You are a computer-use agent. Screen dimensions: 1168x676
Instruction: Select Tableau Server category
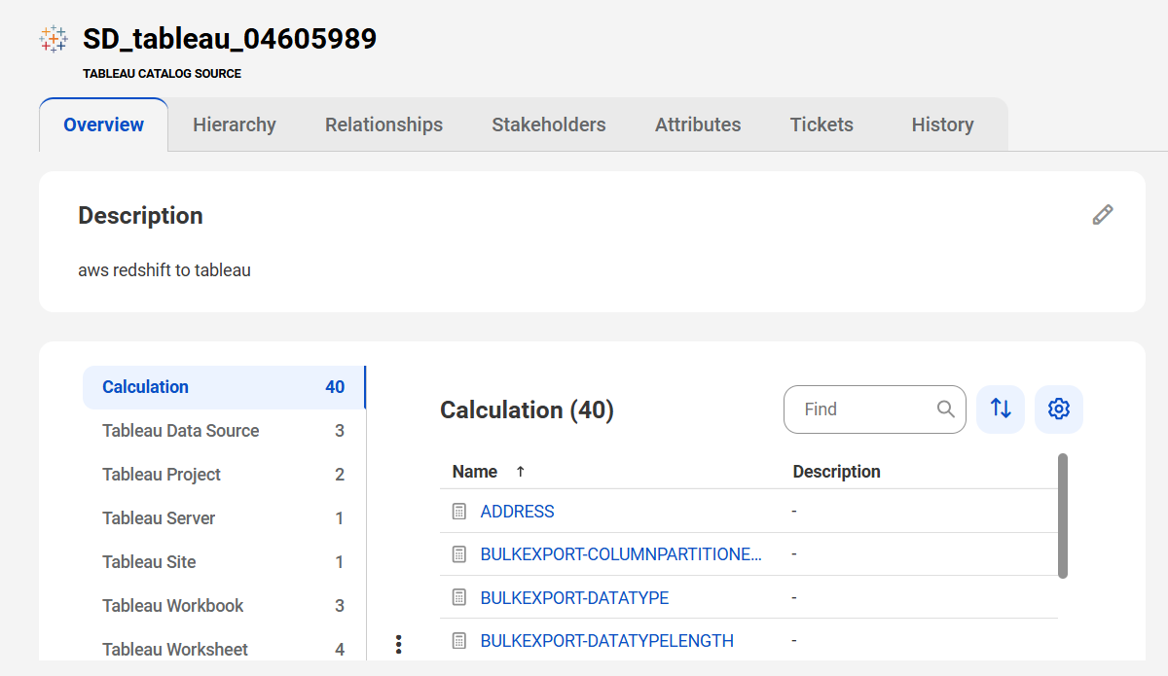click(x=224, y=518)
